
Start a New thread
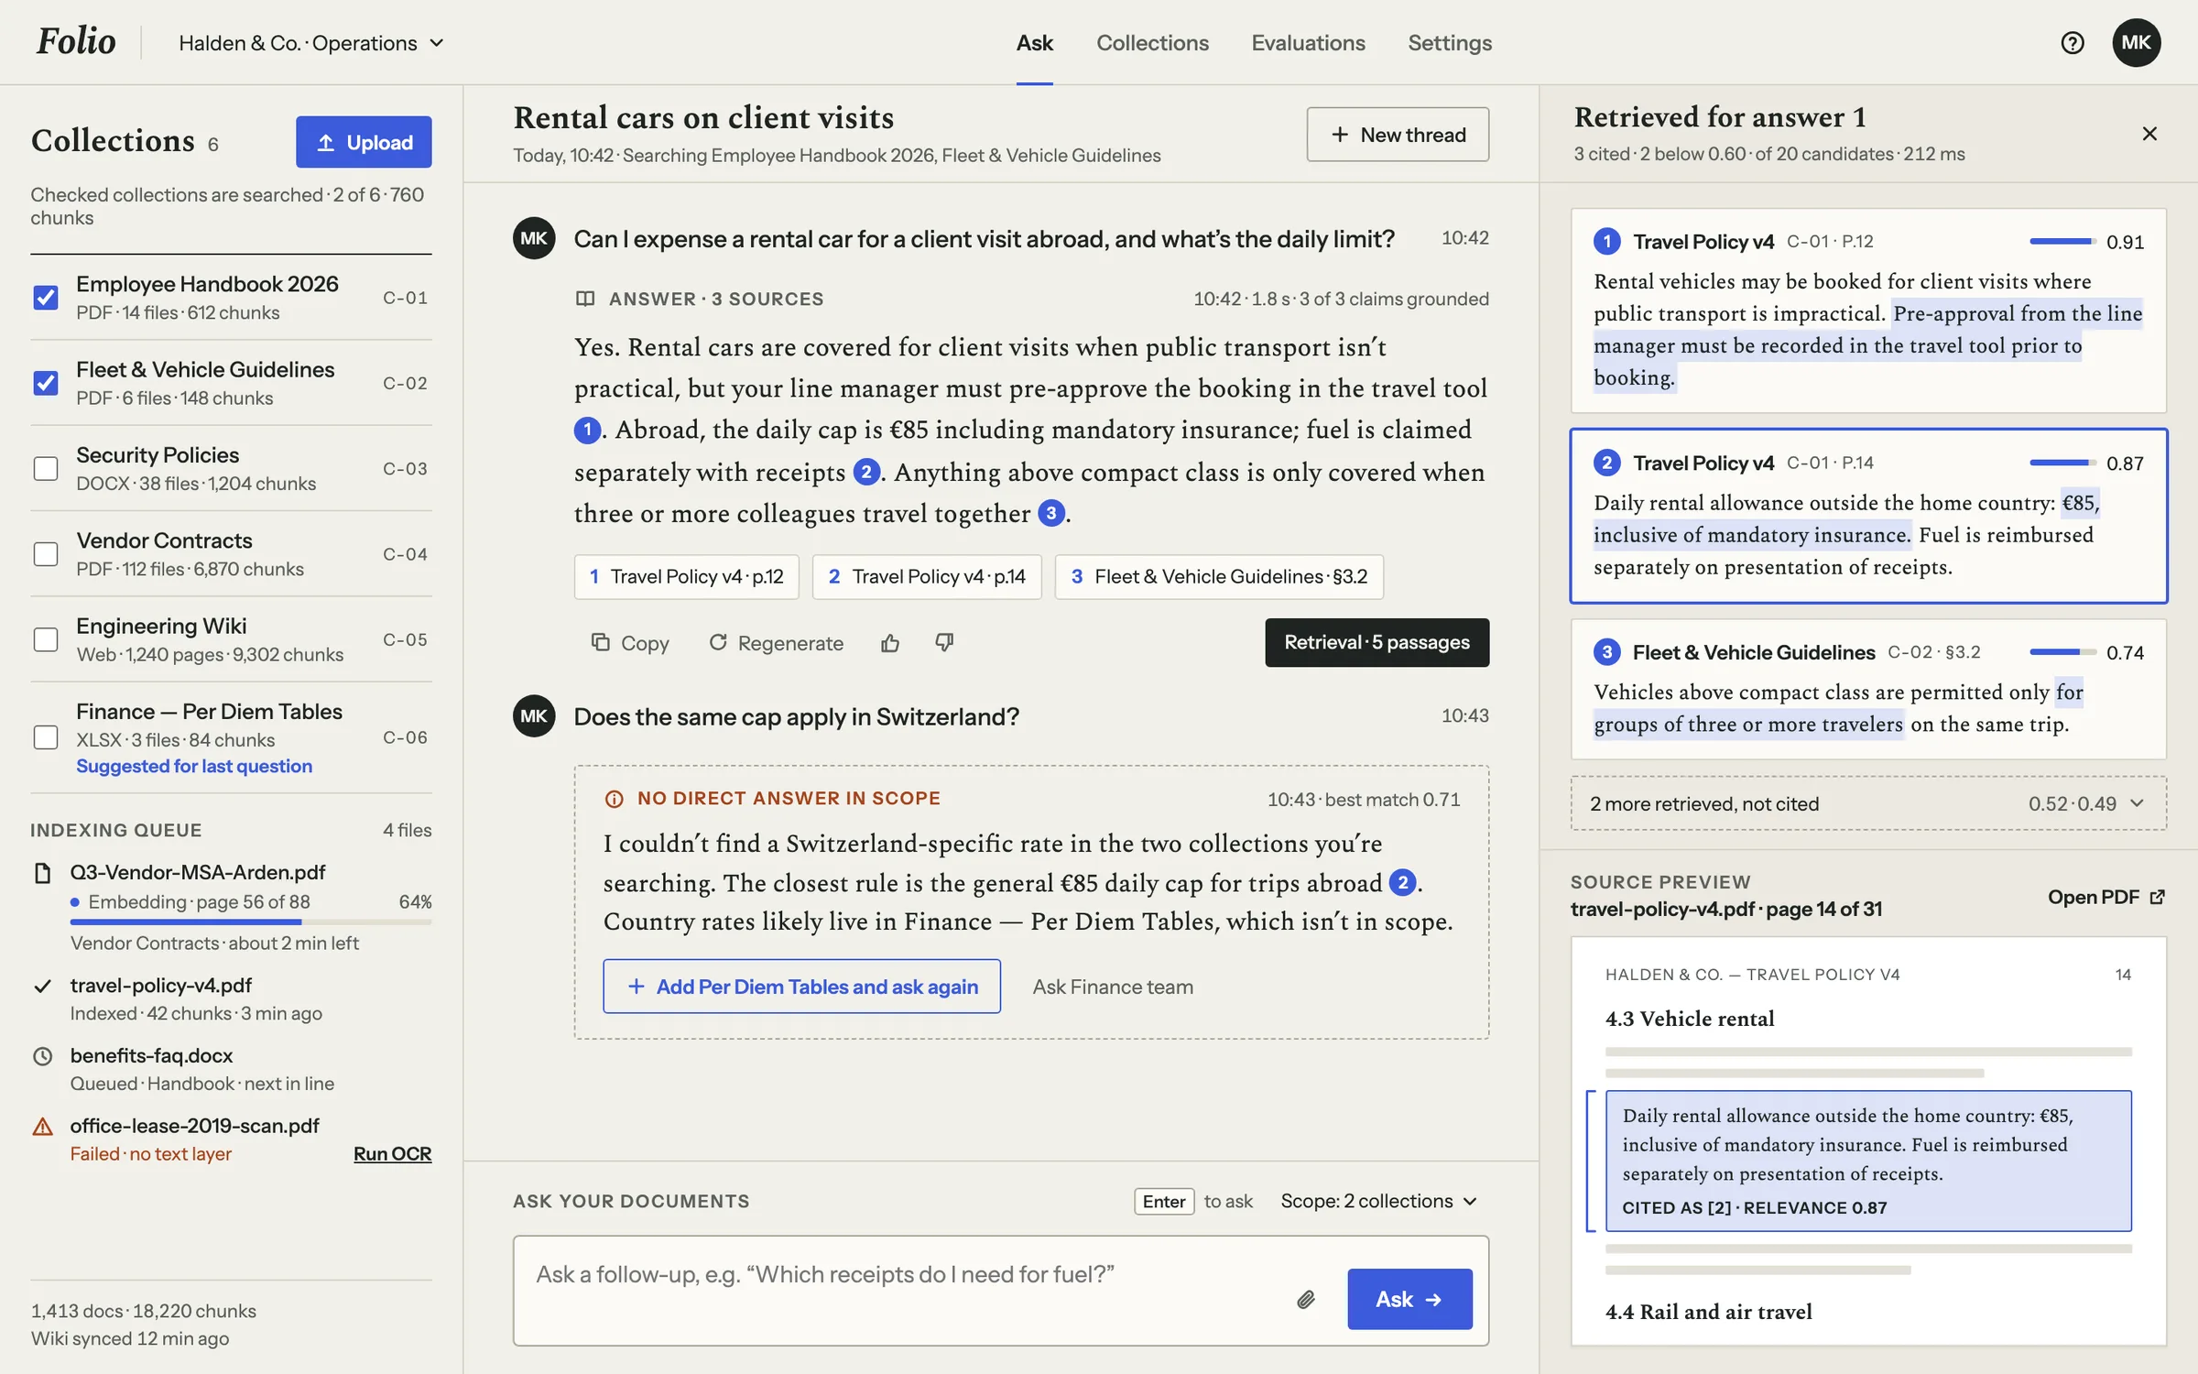[1398, 135]
